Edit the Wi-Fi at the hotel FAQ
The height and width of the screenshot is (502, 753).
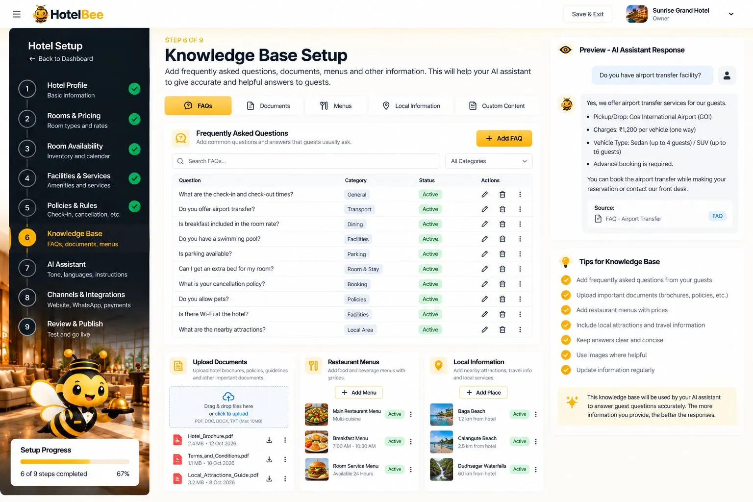(484, 314)
